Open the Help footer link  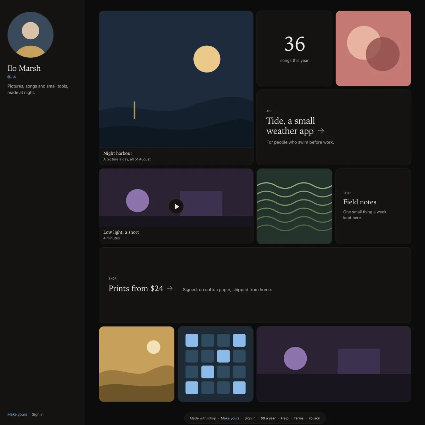pyautogui.click(x=285, y=418)
